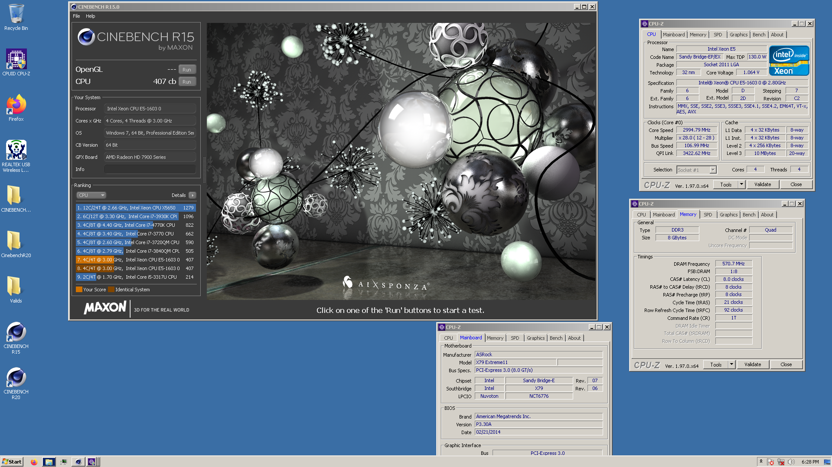
Task: Click the Processor field Intel Xeon CPU E5-1603 0
Action: tap(150, 109)
